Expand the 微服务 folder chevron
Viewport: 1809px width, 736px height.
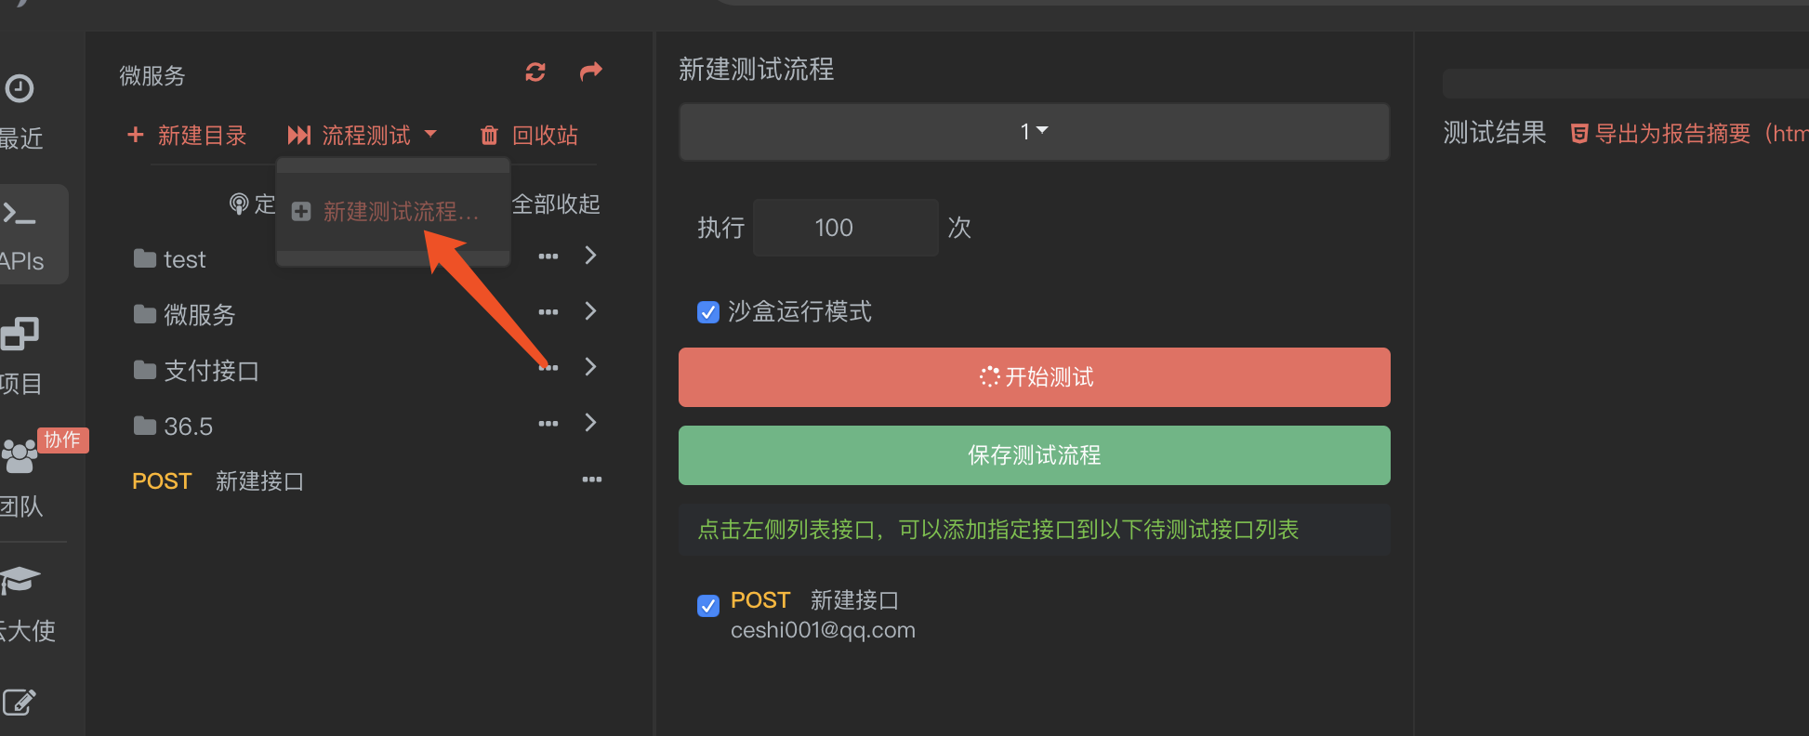click(590, 311)
